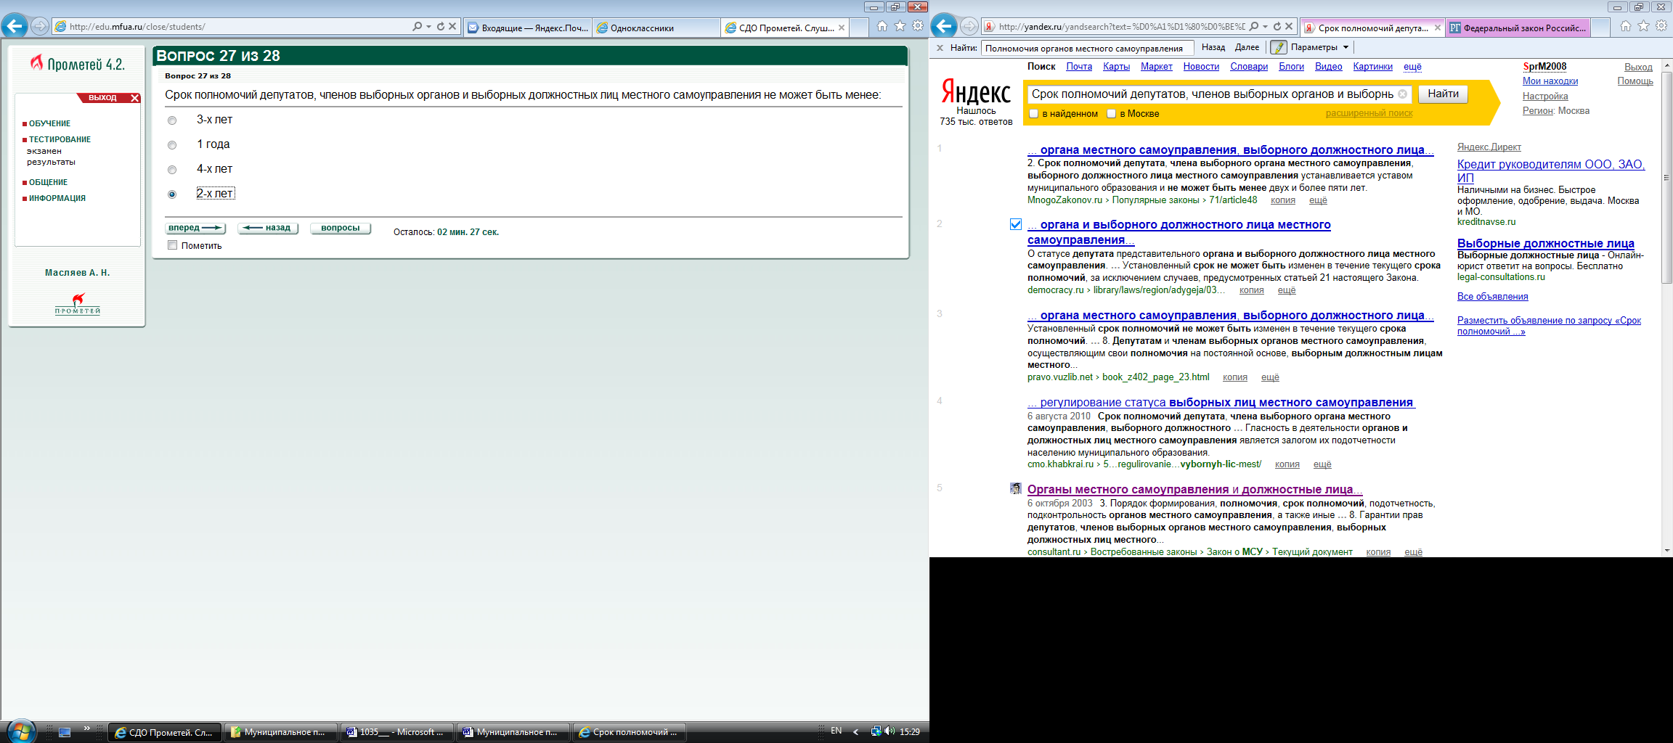The height and width of the screenshot is (743, 1673).
Task: Select the answer 2-х лет
Action: point(172,194)
